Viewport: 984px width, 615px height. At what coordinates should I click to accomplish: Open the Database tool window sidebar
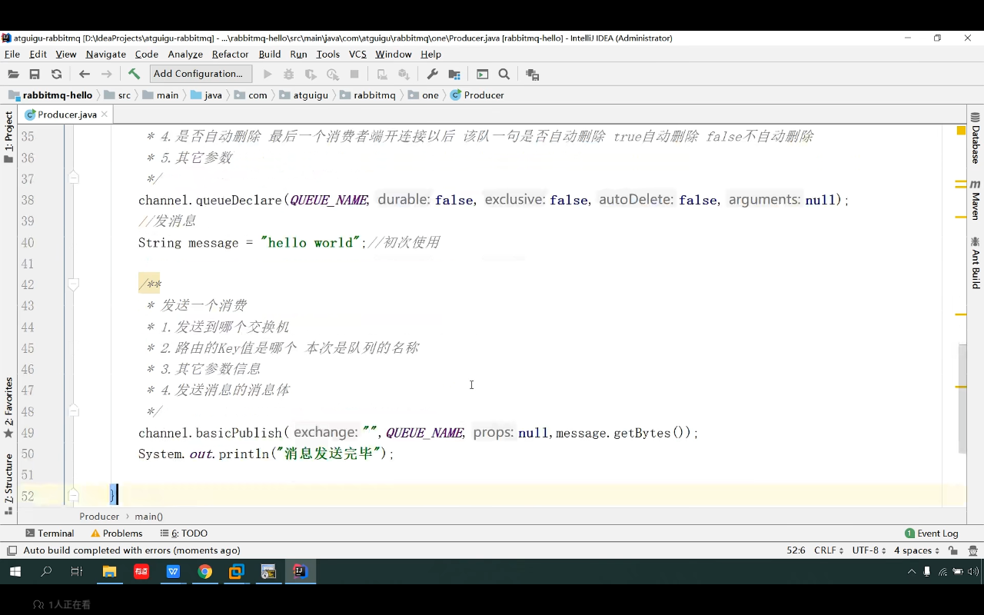pyautogui.click(x=976, y=138)
